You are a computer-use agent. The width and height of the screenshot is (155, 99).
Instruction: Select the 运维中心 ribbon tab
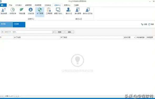57,5
